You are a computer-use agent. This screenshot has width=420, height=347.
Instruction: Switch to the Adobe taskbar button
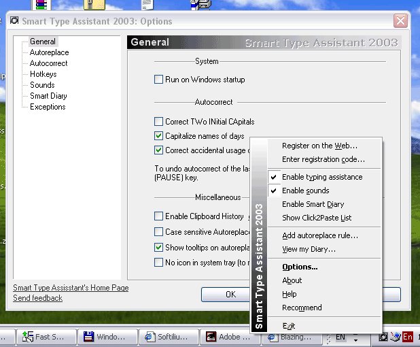click(230, 337)
